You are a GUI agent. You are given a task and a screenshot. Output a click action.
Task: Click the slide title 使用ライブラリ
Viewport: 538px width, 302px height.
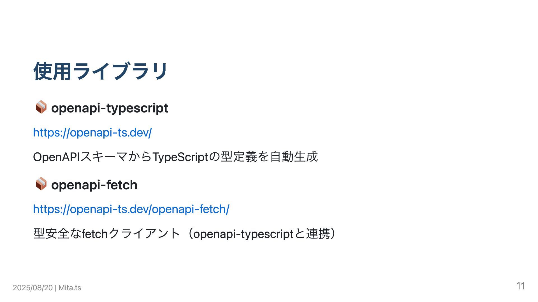[101, 71]
